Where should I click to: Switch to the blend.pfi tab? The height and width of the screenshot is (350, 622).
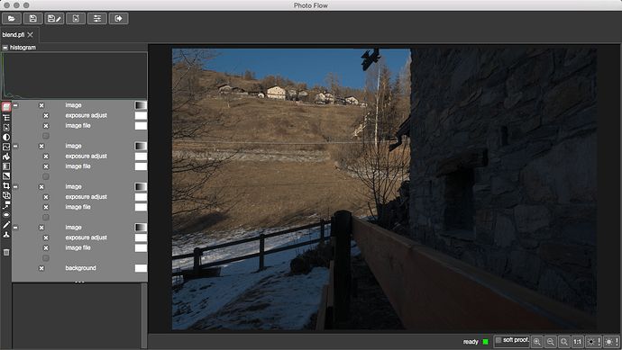point(14,35)
